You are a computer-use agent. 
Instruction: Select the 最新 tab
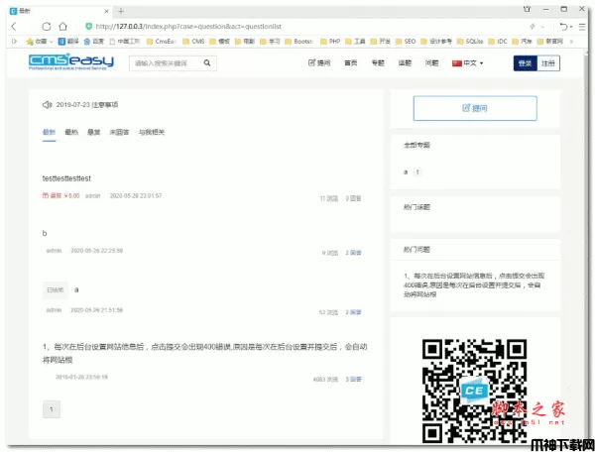click(x=49, y=132)
